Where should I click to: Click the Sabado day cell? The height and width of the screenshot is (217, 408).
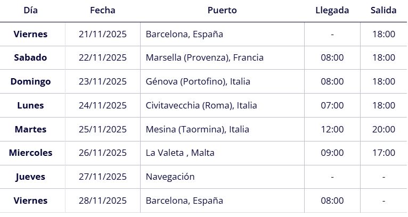[x=30, y=57]
